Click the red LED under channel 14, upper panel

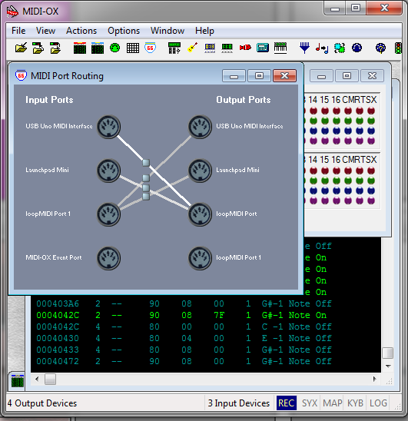coord(313,111)
